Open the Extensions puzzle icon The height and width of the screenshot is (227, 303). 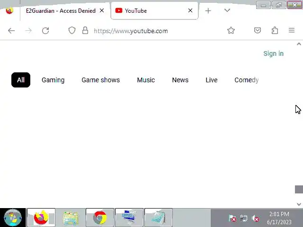pos(275,30)
